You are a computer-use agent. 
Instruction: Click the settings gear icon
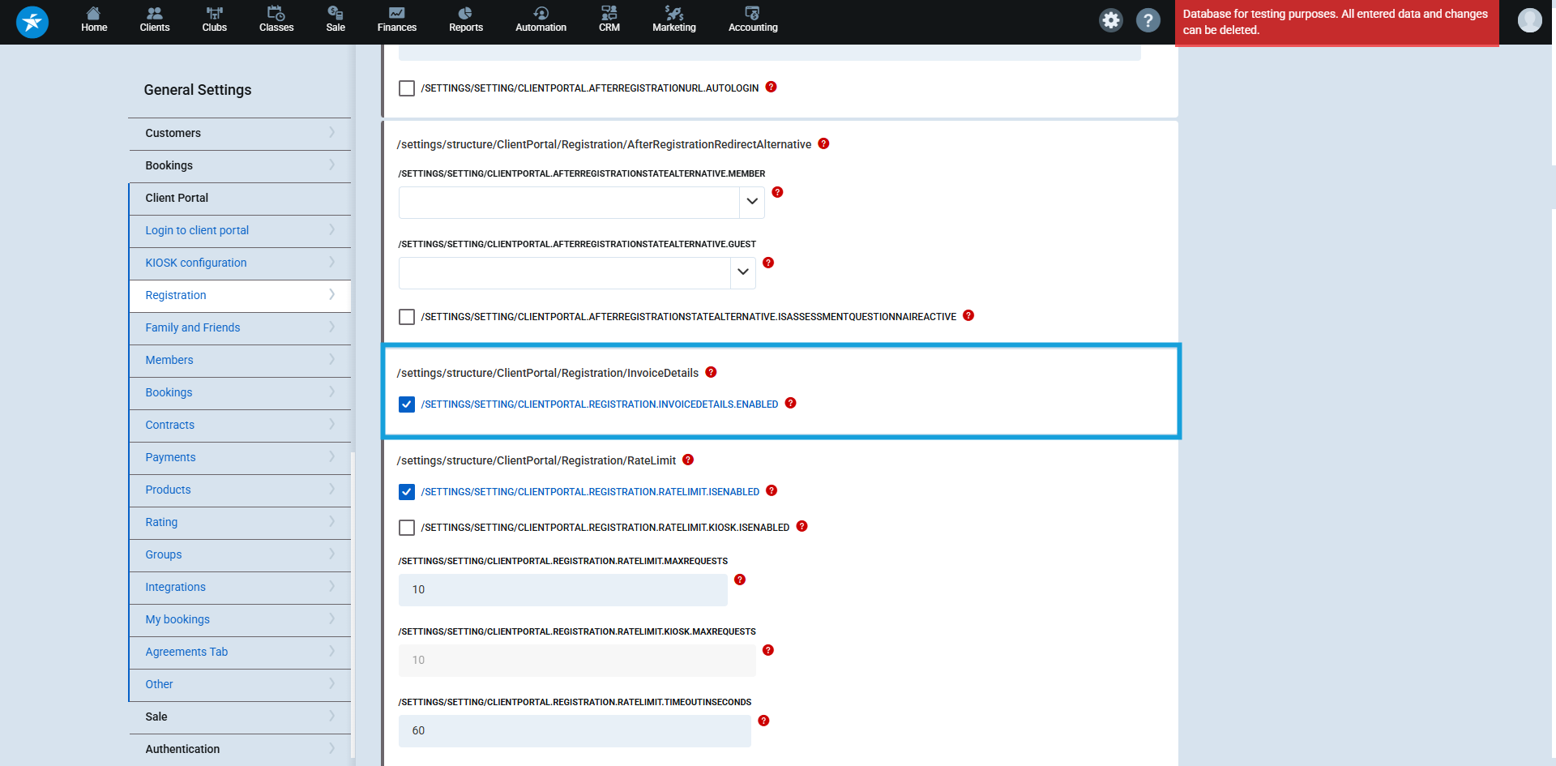pos(1111,20)
